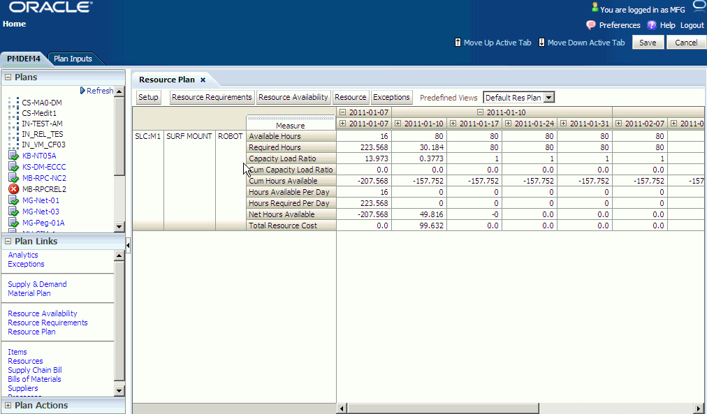
Task: Open Resource Requirements link in Plan Links
Action: tap(48, 323)
